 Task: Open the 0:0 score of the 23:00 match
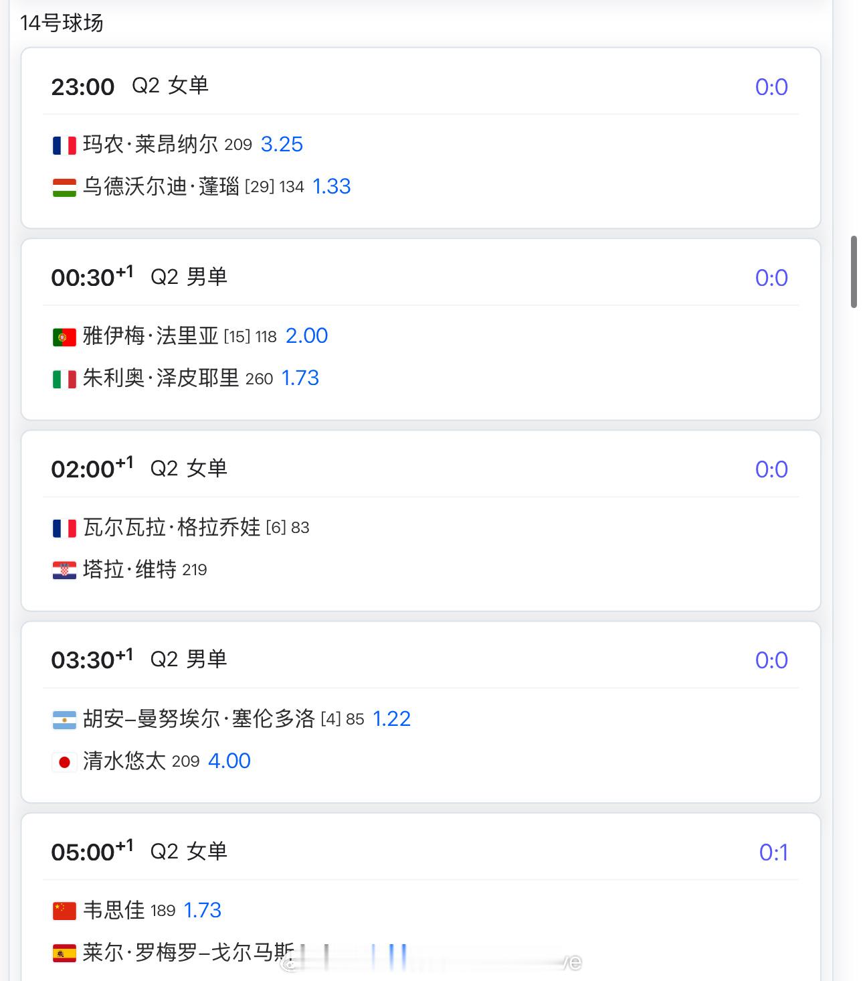(x=771, y=87)
